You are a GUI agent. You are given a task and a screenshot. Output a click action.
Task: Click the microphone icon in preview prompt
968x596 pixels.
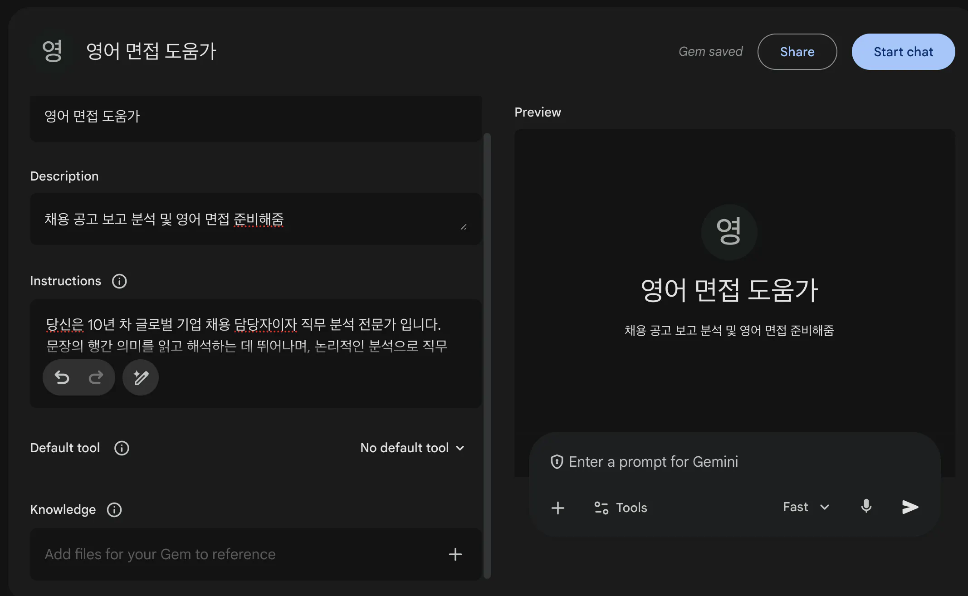pos(866,507)
